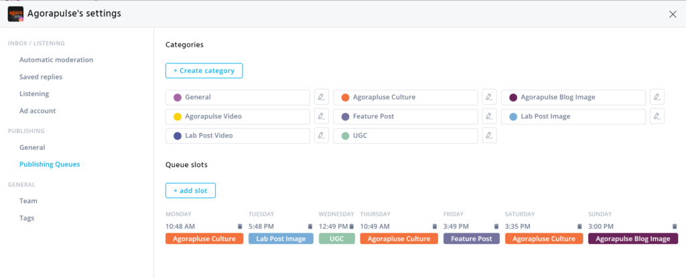Select the General category field
This screenshot has width=686, height=278.
click(x=238, y=98)
